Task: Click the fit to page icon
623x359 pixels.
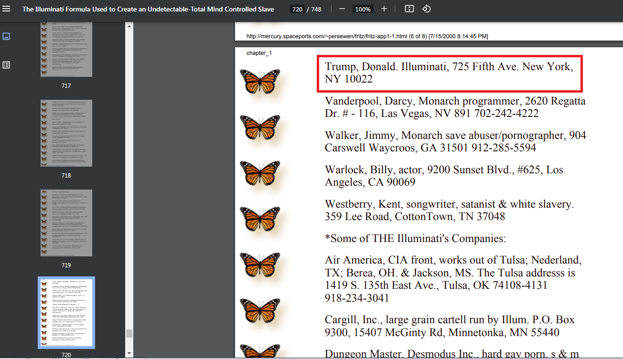Action: pos(409,9)
